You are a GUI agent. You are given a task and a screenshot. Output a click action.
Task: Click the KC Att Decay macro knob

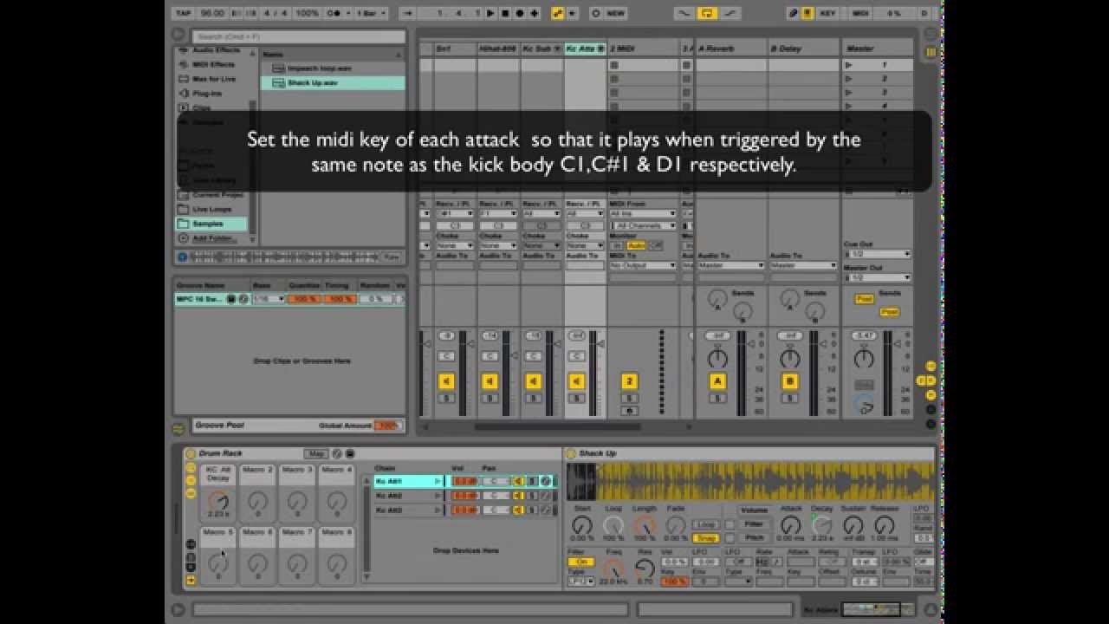tap(218, 501)
